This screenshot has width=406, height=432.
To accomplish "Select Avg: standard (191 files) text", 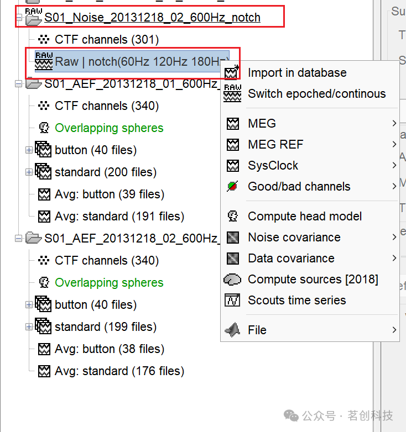I will [119, 216].
